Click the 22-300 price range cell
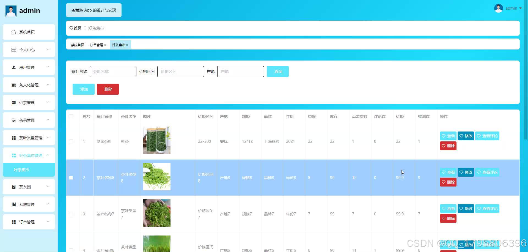 tap(204, 141)
